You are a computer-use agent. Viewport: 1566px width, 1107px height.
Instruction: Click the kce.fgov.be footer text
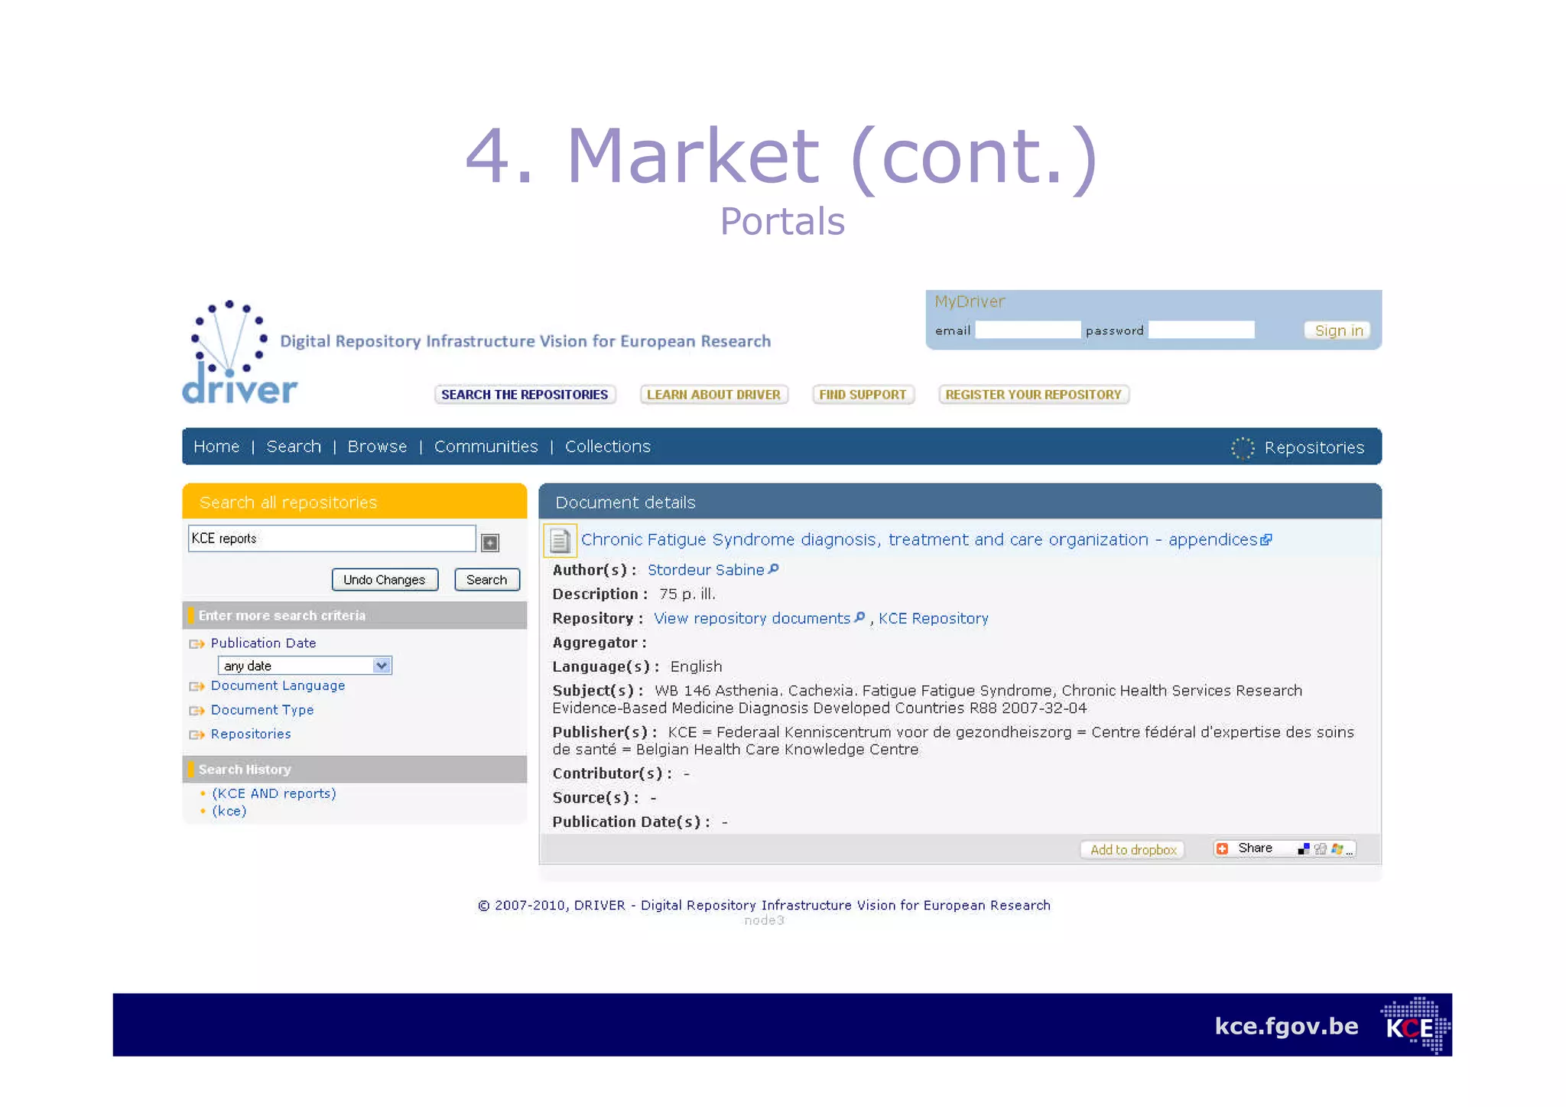tap(1286, 1025)
